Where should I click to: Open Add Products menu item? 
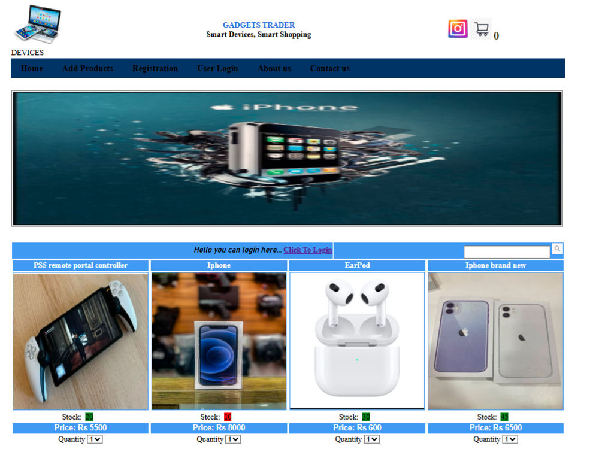click(87, 68)
